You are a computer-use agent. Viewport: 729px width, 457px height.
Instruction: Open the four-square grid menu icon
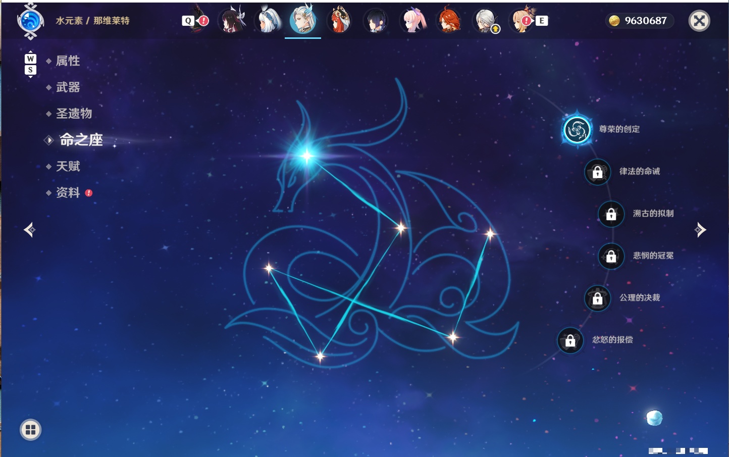(30, 430)
